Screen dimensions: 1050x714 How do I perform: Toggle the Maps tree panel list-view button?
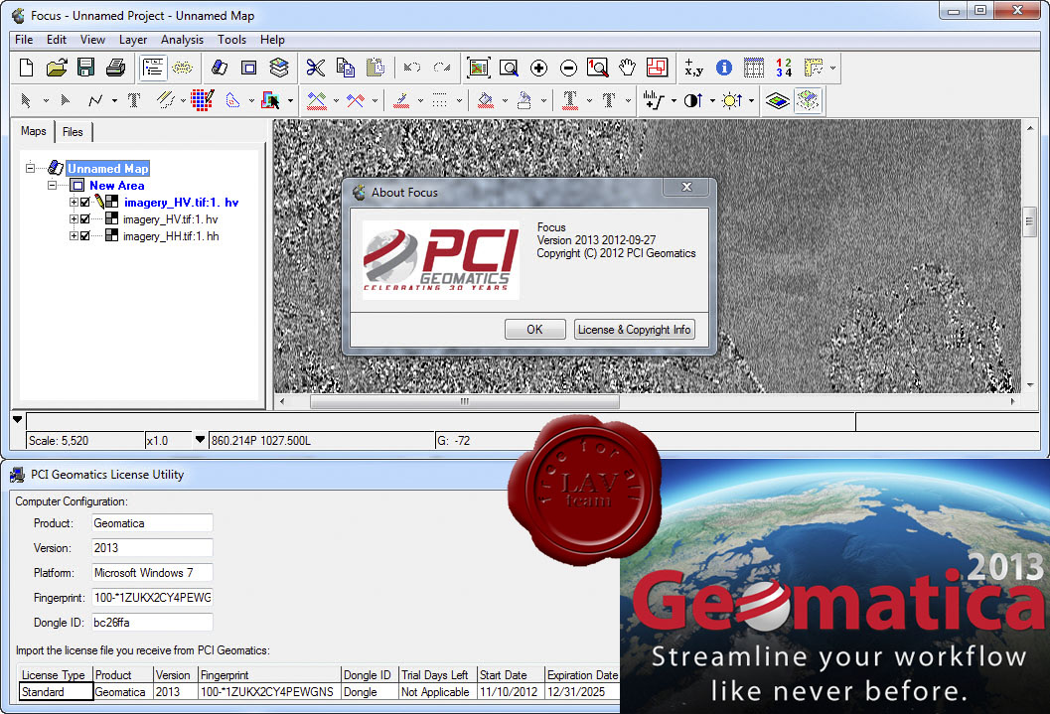coord(153,68)
